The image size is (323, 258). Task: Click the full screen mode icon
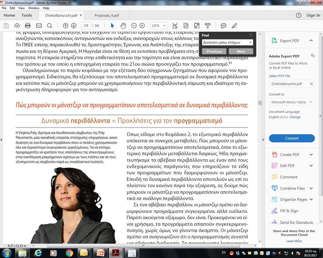point(197,26)
